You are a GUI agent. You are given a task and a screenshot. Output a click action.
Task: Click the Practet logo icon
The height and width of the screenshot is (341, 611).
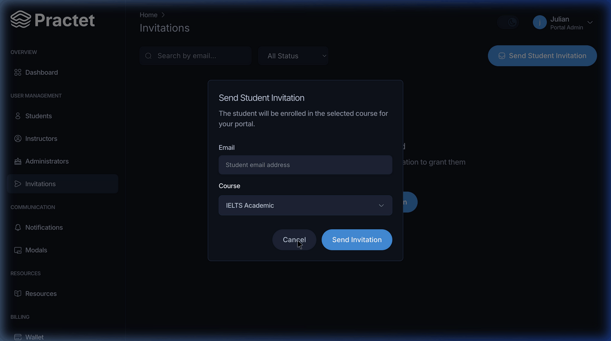tap(21, 20)
